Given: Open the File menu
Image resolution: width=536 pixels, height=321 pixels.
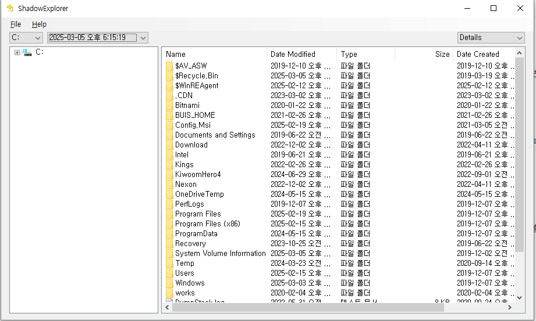Looking at the screenshot, I should click(x=16, y=24).
